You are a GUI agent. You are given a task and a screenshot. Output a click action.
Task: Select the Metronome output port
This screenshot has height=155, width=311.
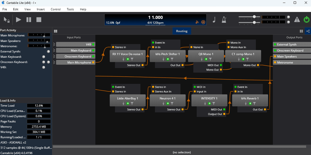point(292,62)
